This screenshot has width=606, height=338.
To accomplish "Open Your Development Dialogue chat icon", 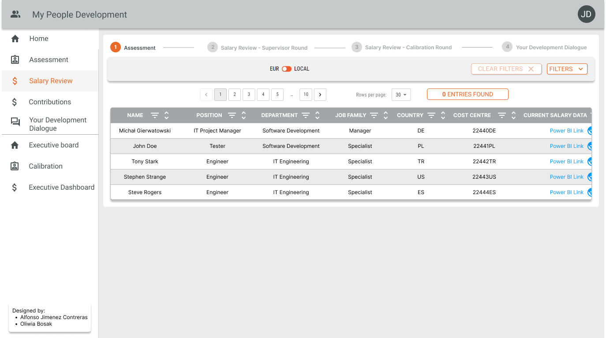I will pos(15,122).
